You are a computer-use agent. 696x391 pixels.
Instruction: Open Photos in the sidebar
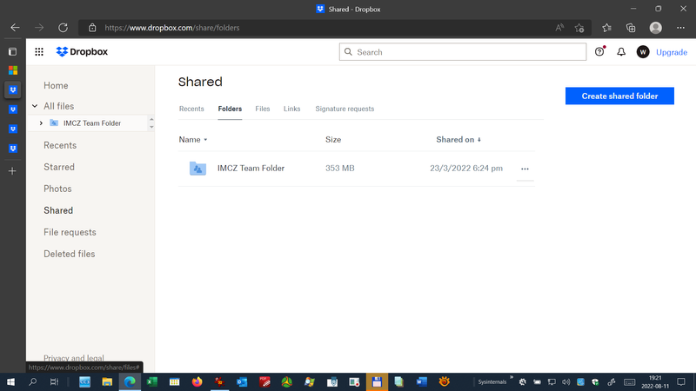pos(57,189)
